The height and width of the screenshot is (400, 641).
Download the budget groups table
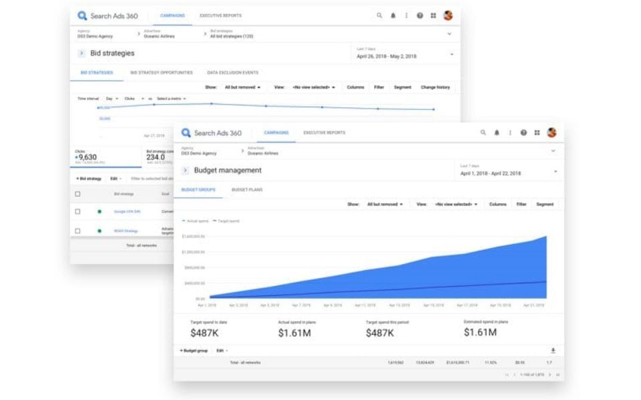tap(553, 351)
